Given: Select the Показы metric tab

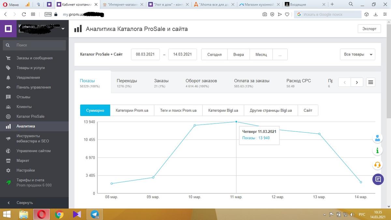Looking at the screenshot, I should click(x=93, y=83).
